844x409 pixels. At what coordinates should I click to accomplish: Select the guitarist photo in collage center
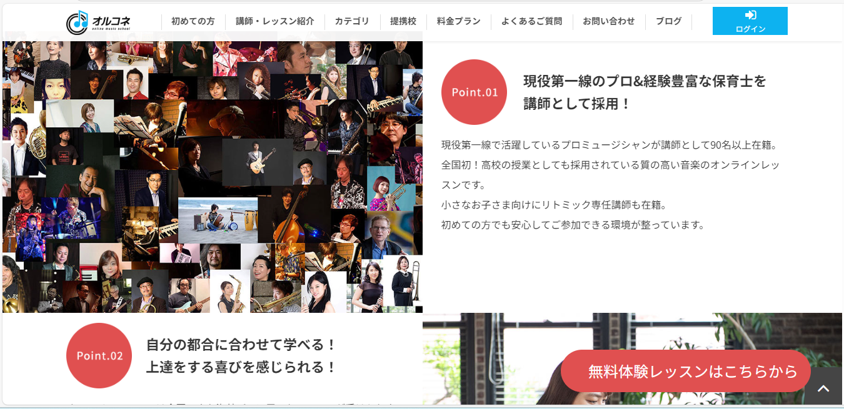[x=257, y=161]
